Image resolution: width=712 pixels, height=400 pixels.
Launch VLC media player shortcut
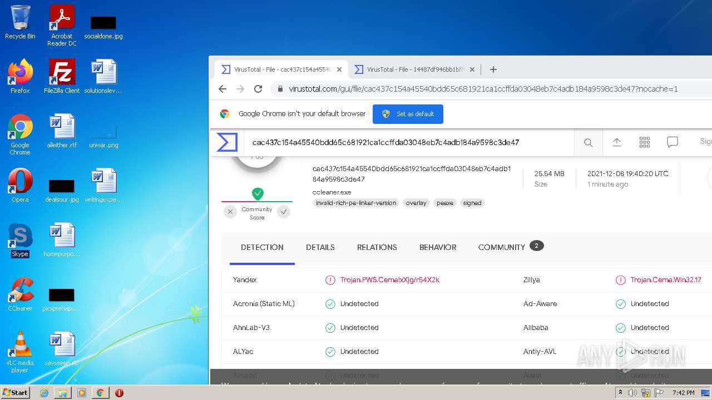(20, 352)
